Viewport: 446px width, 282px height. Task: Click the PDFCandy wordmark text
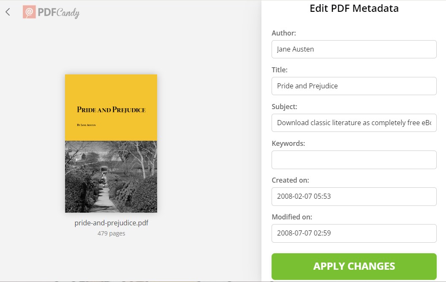pyautogui.click(x=58, y=13)
